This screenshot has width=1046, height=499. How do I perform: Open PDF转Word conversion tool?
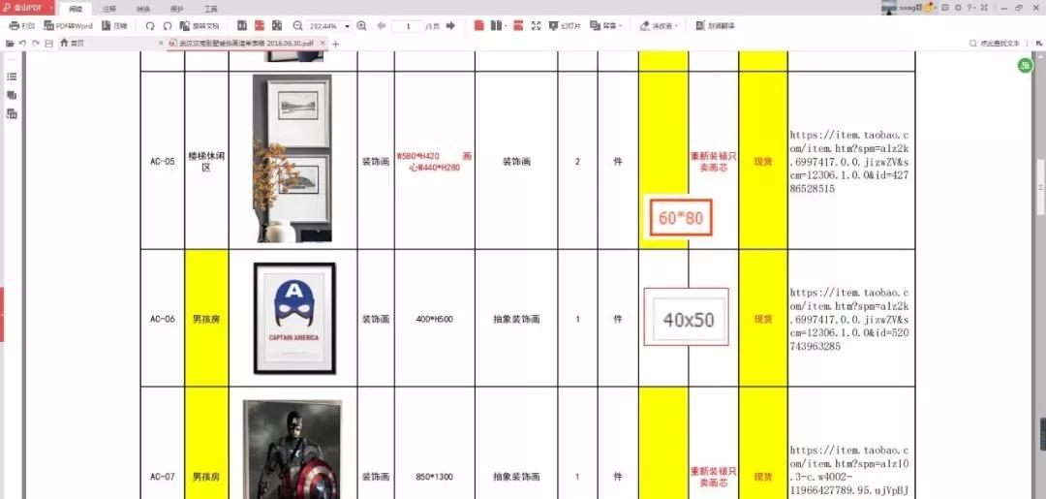(68, 25)
